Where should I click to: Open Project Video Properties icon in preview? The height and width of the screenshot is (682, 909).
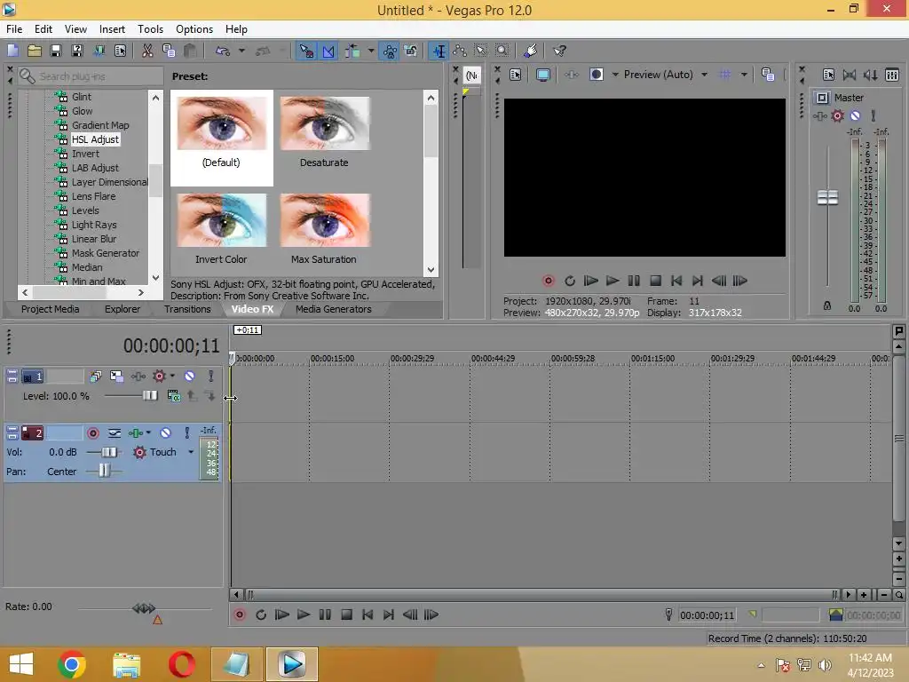click(x=516, y=75)
